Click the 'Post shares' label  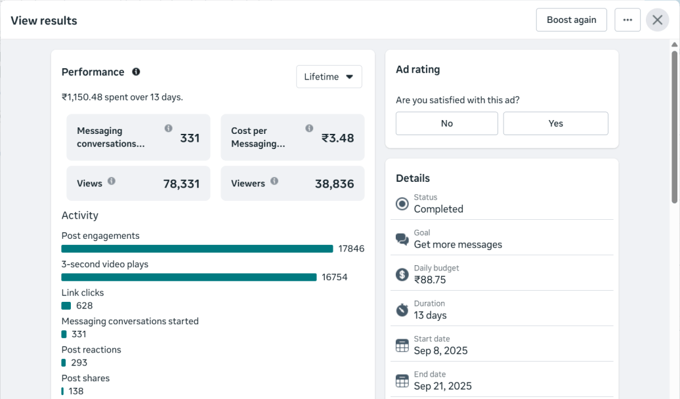[86, 378]
